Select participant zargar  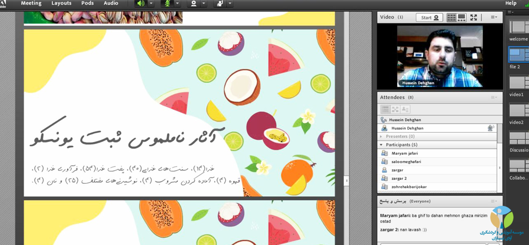pyautogui.click(x=437, y=170)
